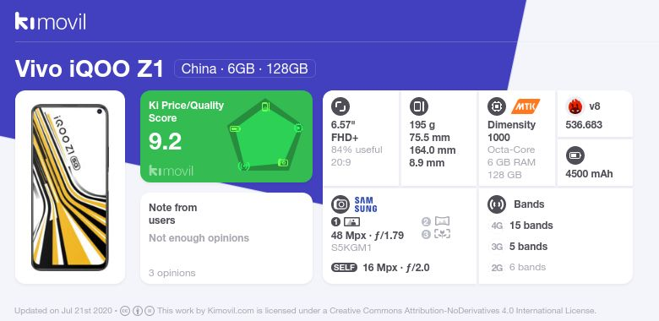The width and height of the screenshot is (659, 321).
Task: Click the processor chip icon
Action: click(497, 106)
